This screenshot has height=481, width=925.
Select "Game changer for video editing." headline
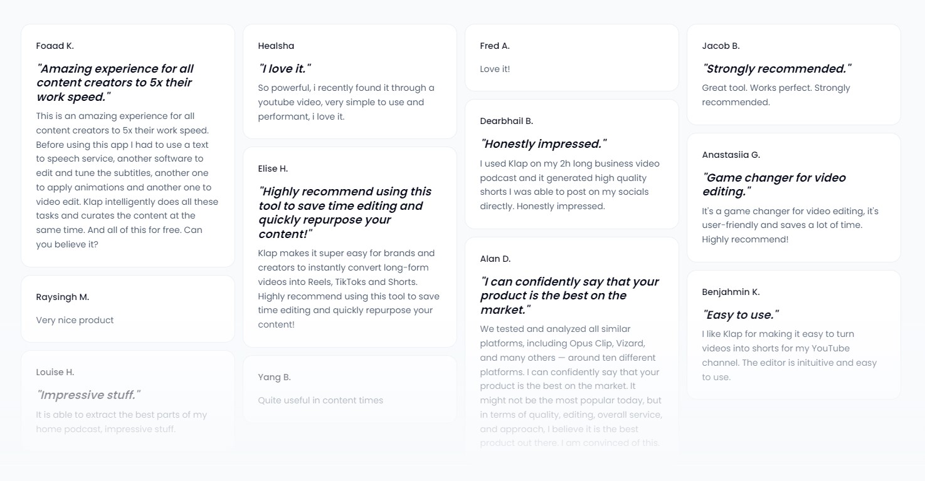774,185
